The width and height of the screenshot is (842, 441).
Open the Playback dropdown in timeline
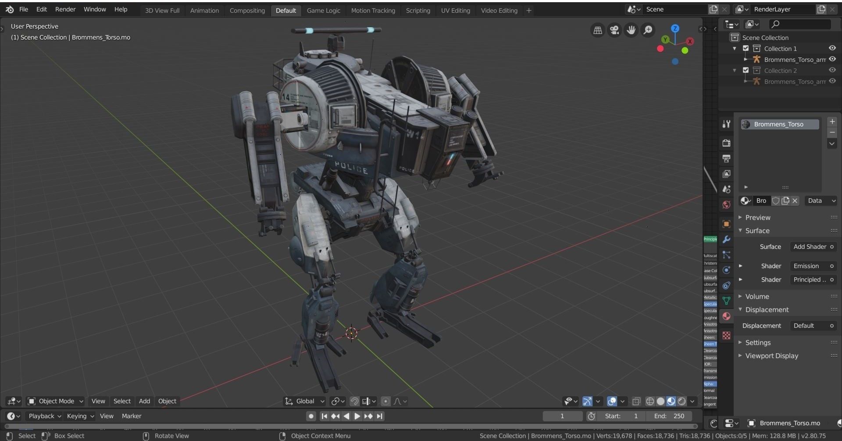pos(43,416)
